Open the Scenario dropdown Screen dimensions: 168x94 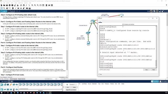point(73,85)
